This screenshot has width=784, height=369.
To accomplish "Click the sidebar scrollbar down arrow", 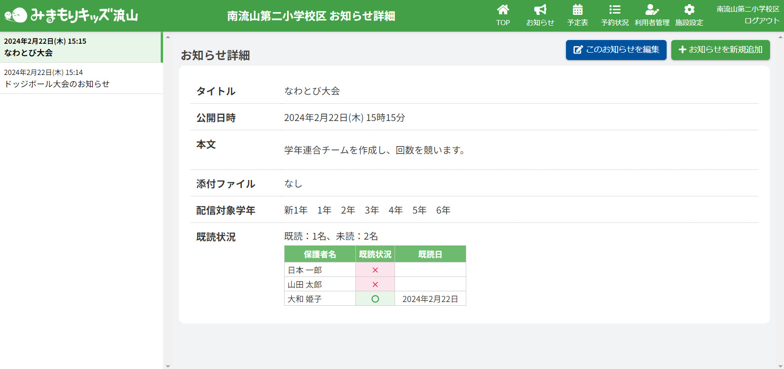I will point(168,366).
